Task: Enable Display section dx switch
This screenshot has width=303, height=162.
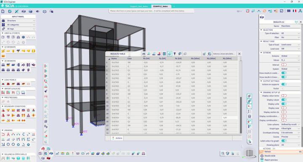Action: (x=284, y=112)
